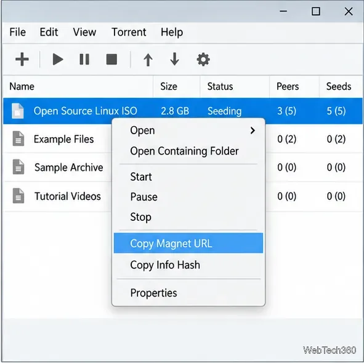The image size is (364, 363).
Task: Open the Edit menu
Action: point(49,32)
